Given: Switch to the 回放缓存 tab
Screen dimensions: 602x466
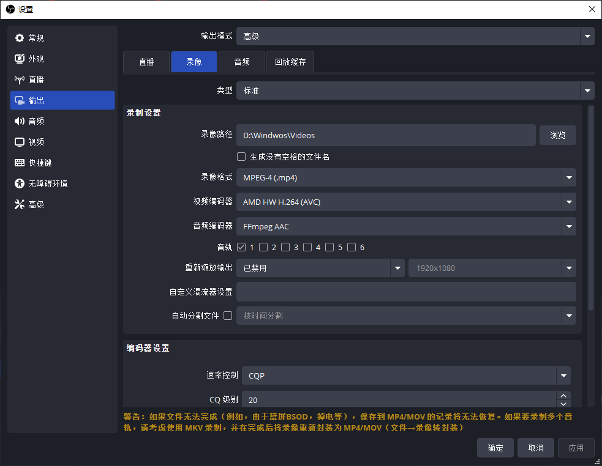Looking at the screenshot, I should click(290, 62).
